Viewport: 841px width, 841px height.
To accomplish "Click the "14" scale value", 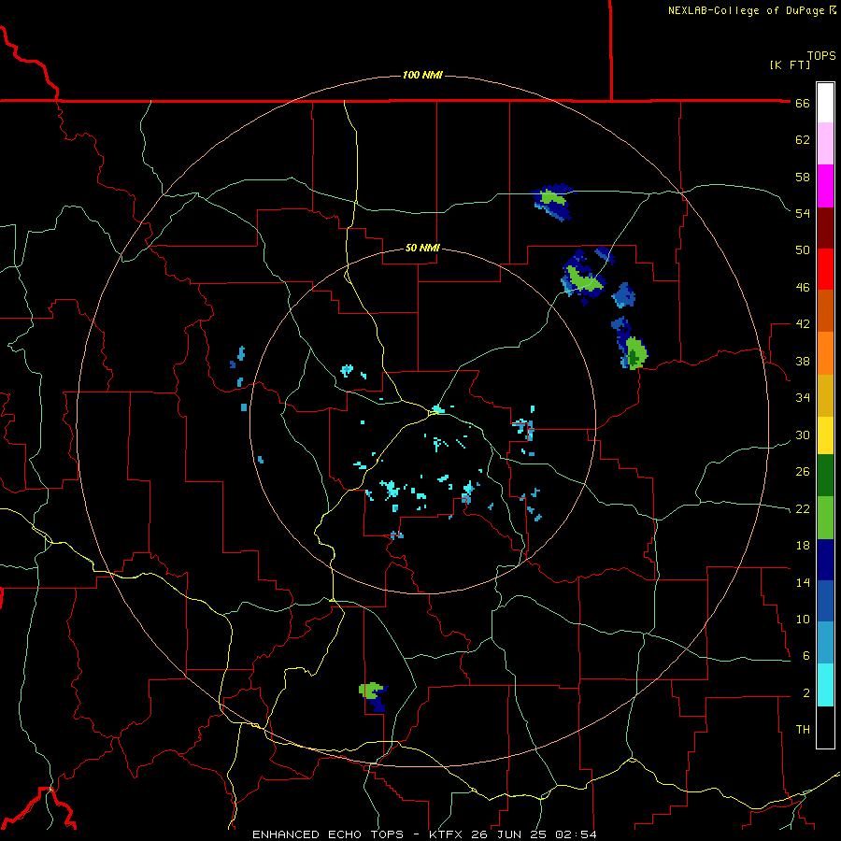I will [x=803, y=582].
